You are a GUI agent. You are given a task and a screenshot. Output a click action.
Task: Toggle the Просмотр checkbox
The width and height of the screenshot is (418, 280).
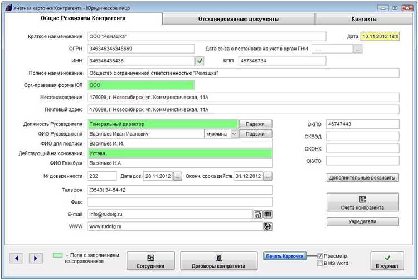click(320, 256)
